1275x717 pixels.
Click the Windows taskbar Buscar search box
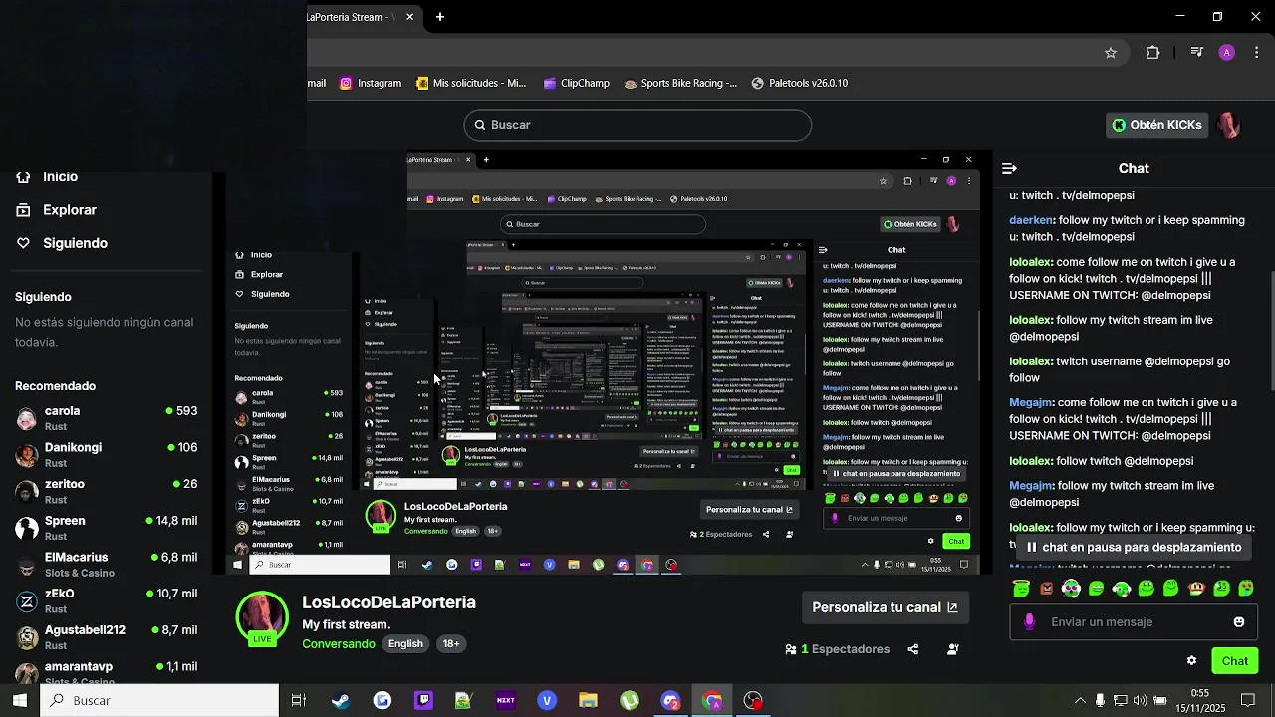159,701
